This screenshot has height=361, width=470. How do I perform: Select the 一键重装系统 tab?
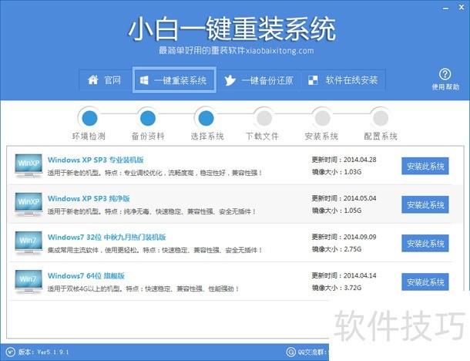(174, 80)
